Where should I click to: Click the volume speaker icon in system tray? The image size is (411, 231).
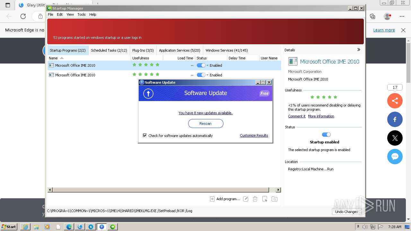[365, 227]
